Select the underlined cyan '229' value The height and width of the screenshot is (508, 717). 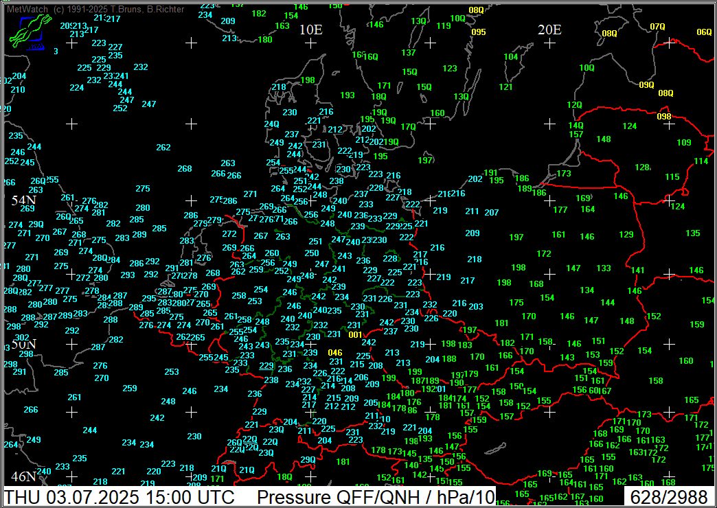[266, 365]
